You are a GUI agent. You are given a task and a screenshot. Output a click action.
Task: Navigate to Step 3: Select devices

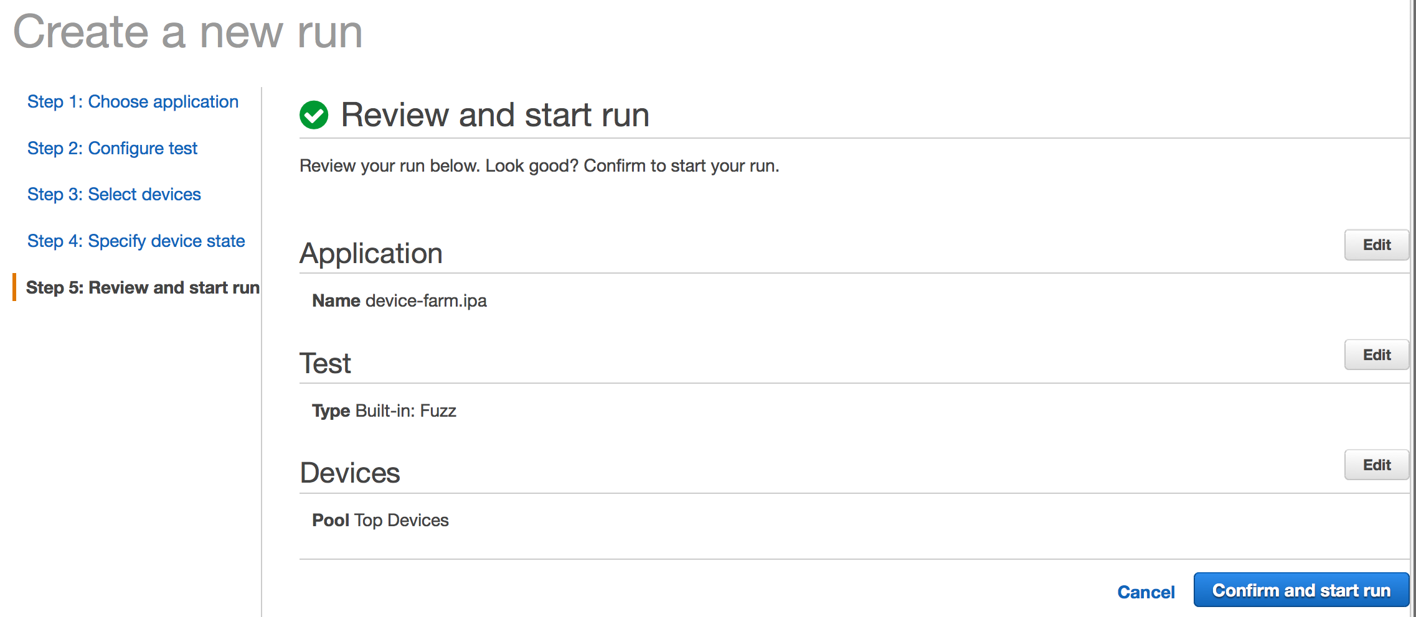(x=114, y=195)
